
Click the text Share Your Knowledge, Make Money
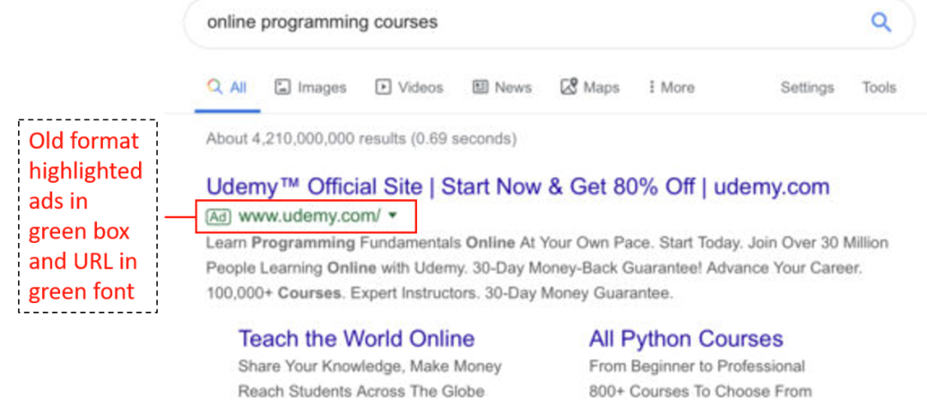pyautogui.click(x=370, y=367)
